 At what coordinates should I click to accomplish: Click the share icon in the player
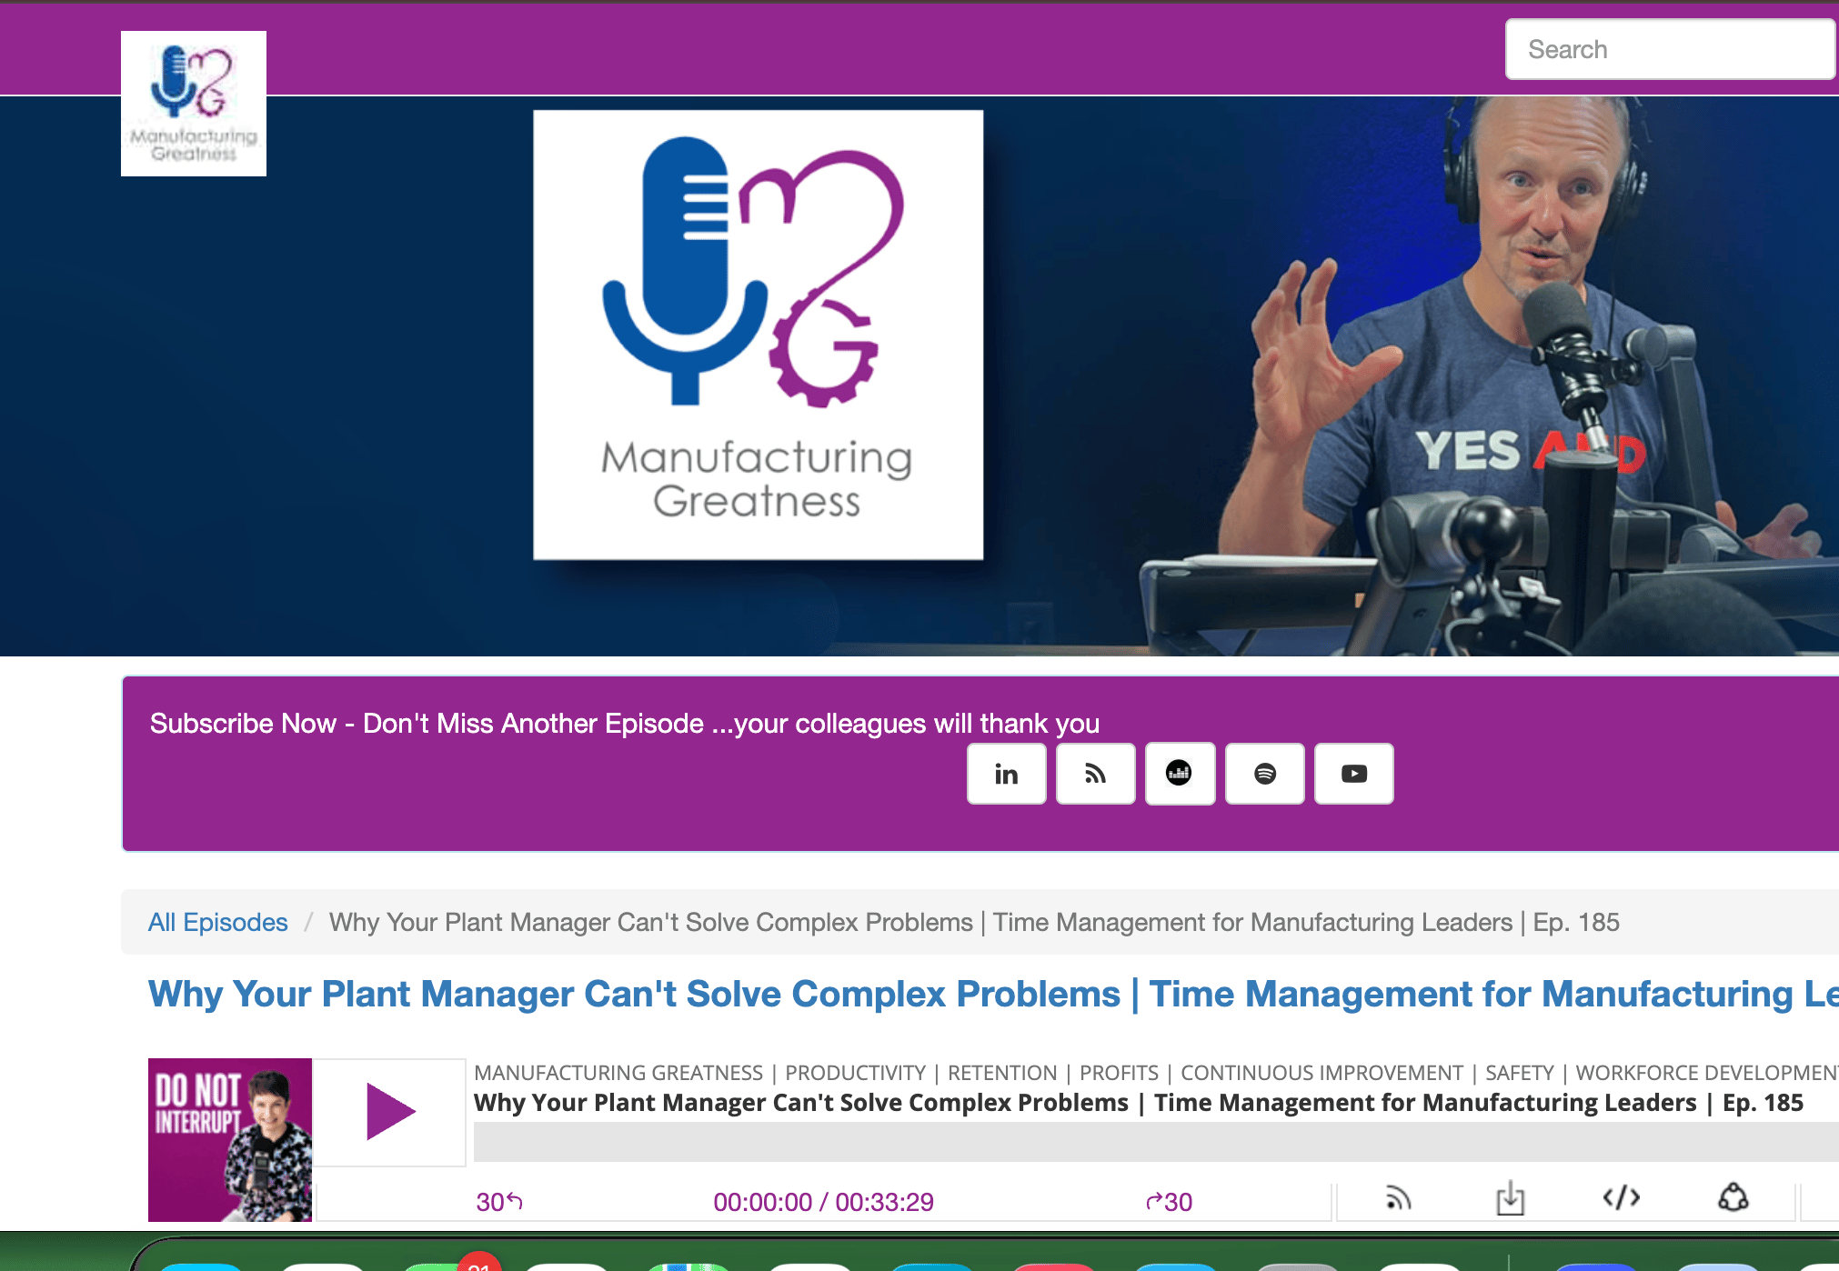point(1733,1197)
